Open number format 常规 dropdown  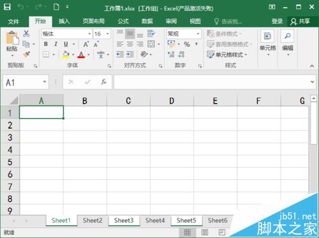click(x=198, y=34)
